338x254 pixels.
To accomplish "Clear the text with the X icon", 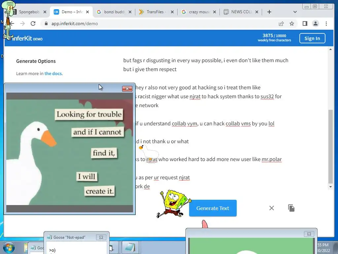I will (272, 208).
